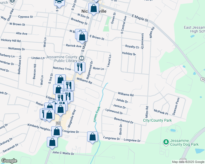Click the Town Fork creek label
Image resolution: width=205 pixels, height=164 pixels.
coord(97,114)
